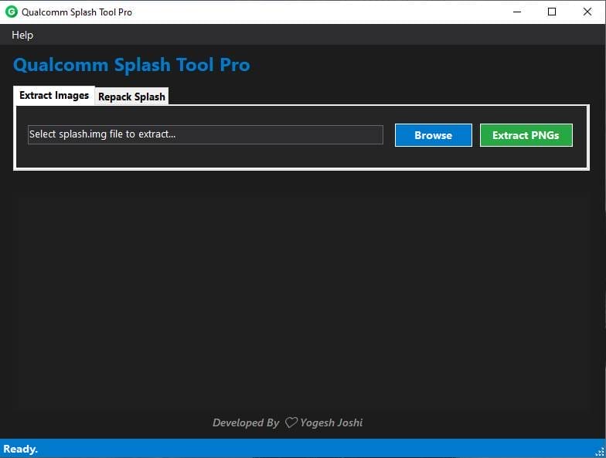Screen dimensions: 606x458
Task: Click the 'Ready.' status text
Action: [20, 450]
